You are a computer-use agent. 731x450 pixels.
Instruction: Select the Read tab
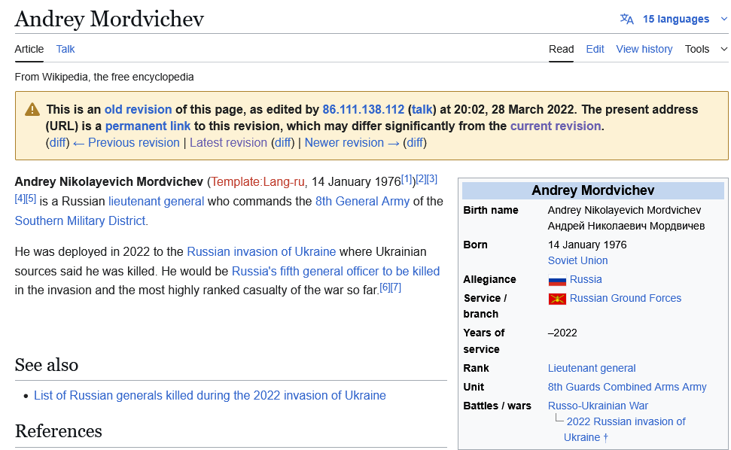click(561, 49)
